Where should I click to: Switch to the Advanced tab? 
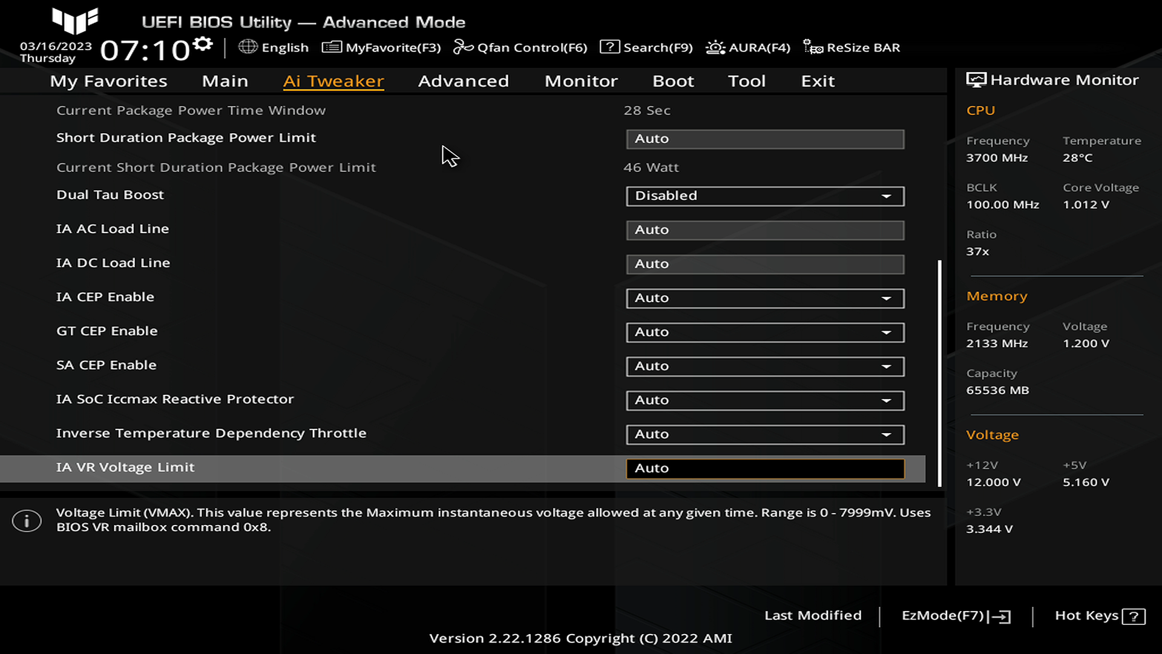463,81
